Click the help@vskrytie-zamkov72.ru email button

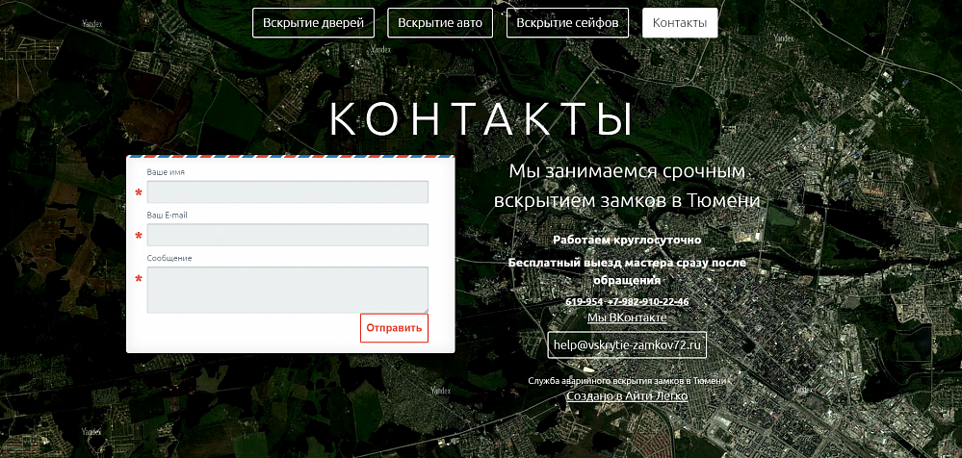(x=627, y=344)
